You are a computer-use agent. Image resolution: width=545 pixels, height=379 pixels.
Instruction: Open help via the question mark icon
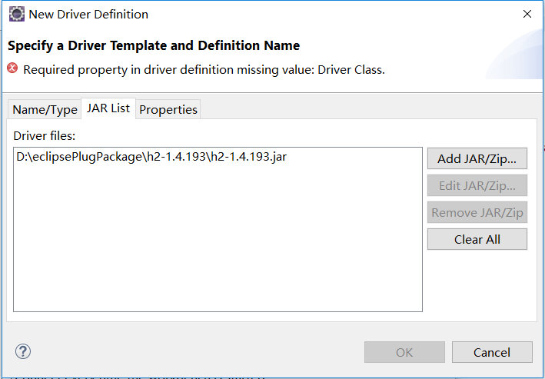pyautogui.click(x=22, y=351)
